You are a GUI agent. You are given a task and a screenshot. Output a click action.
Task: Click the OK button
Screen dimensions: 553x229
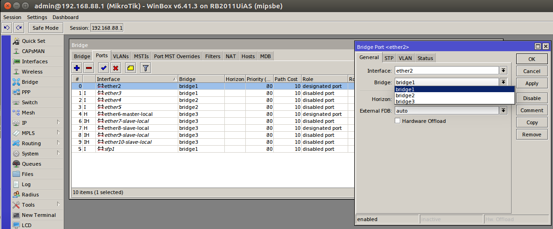click(x=531, y=59)
